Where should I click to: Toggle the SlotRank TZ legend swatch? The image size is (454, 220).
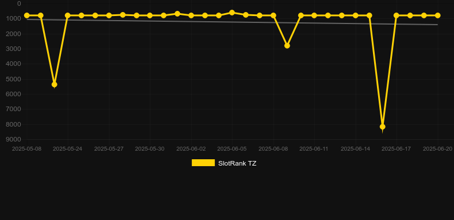(203, 163)
